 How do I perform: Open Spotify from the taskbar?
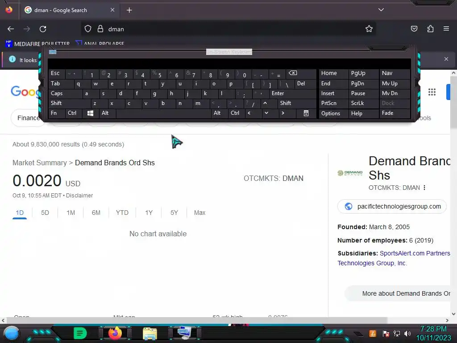click(x=80, y=333)
